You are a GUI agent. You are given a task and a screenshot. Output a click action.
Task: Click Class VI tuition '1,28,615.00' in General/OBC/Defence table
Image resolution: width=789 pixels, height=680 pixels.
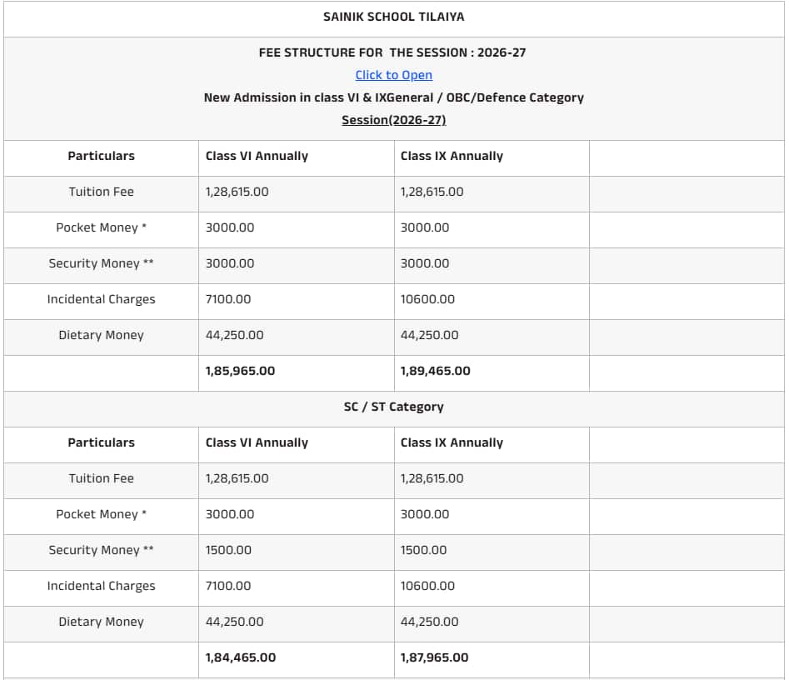pos(237,192)
